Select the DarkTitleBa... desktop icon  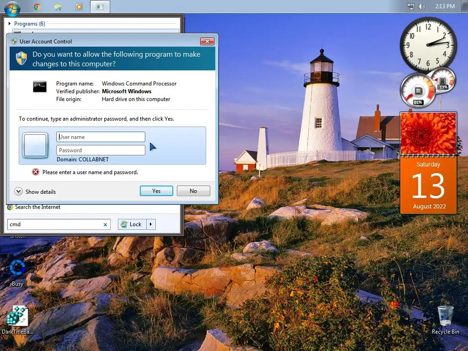point(17,320)
